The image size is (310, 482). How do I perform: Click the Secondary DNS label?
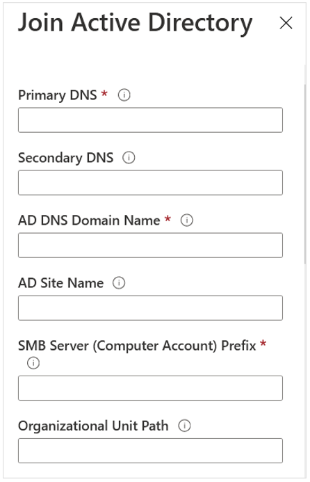66,158
